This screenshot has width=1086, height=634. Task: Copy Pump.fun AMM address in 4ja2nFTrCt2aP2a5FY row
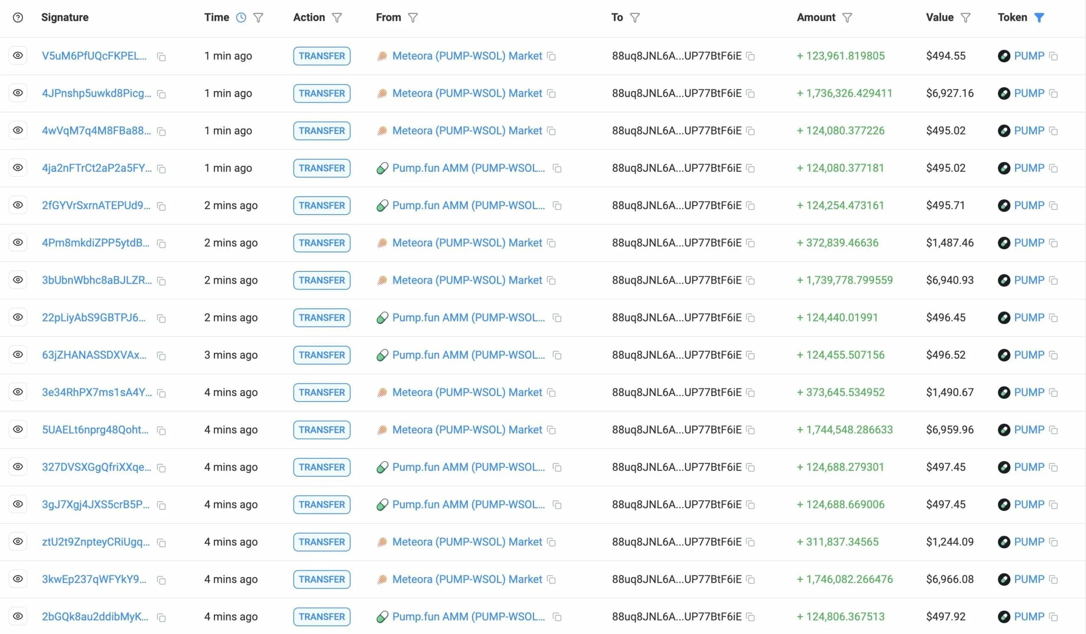pos(557,168)
